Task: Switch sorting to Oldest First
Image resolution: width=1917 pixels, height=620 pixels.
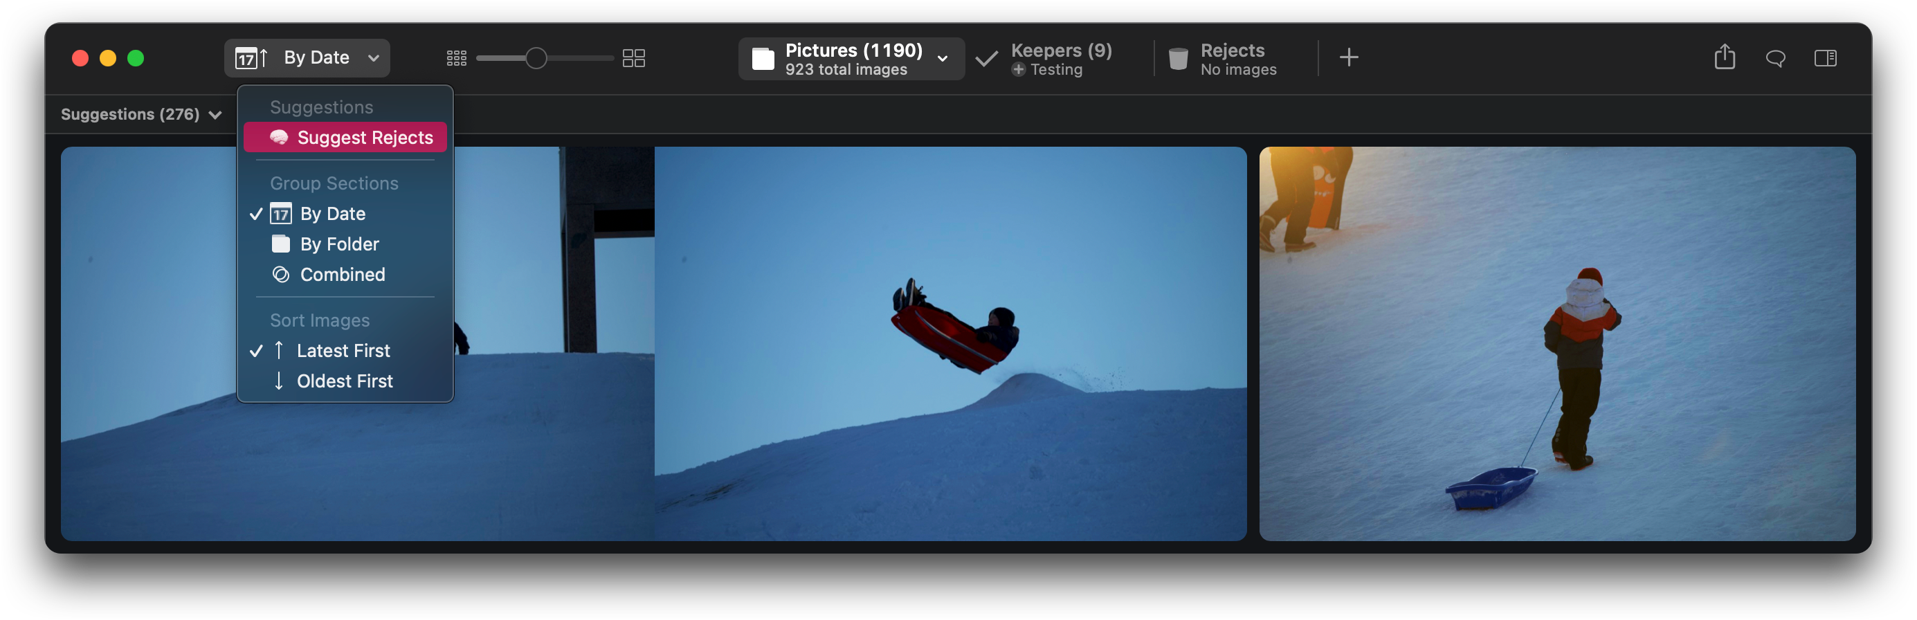Action: click(x=344, y=381)
